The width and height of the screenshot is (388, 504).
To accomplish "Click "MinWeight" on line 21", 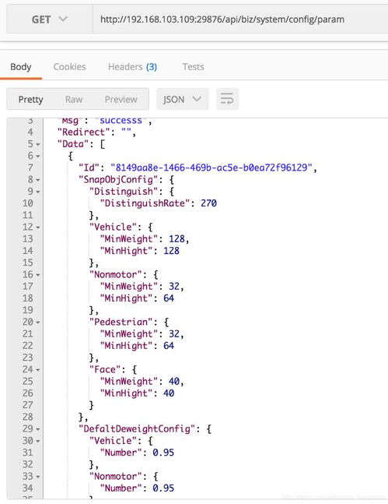I will pos(129,333).
